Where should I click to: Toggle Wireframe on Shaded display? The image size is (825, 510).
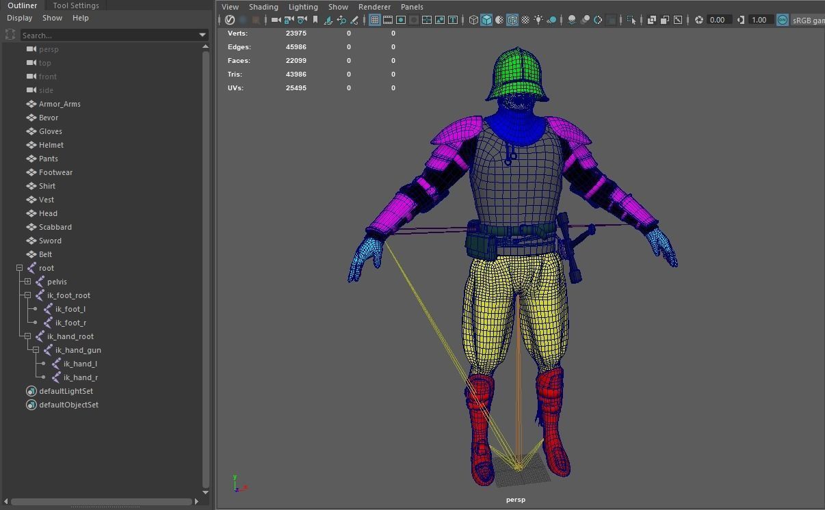pyautogui.click(x=512, y=20)
